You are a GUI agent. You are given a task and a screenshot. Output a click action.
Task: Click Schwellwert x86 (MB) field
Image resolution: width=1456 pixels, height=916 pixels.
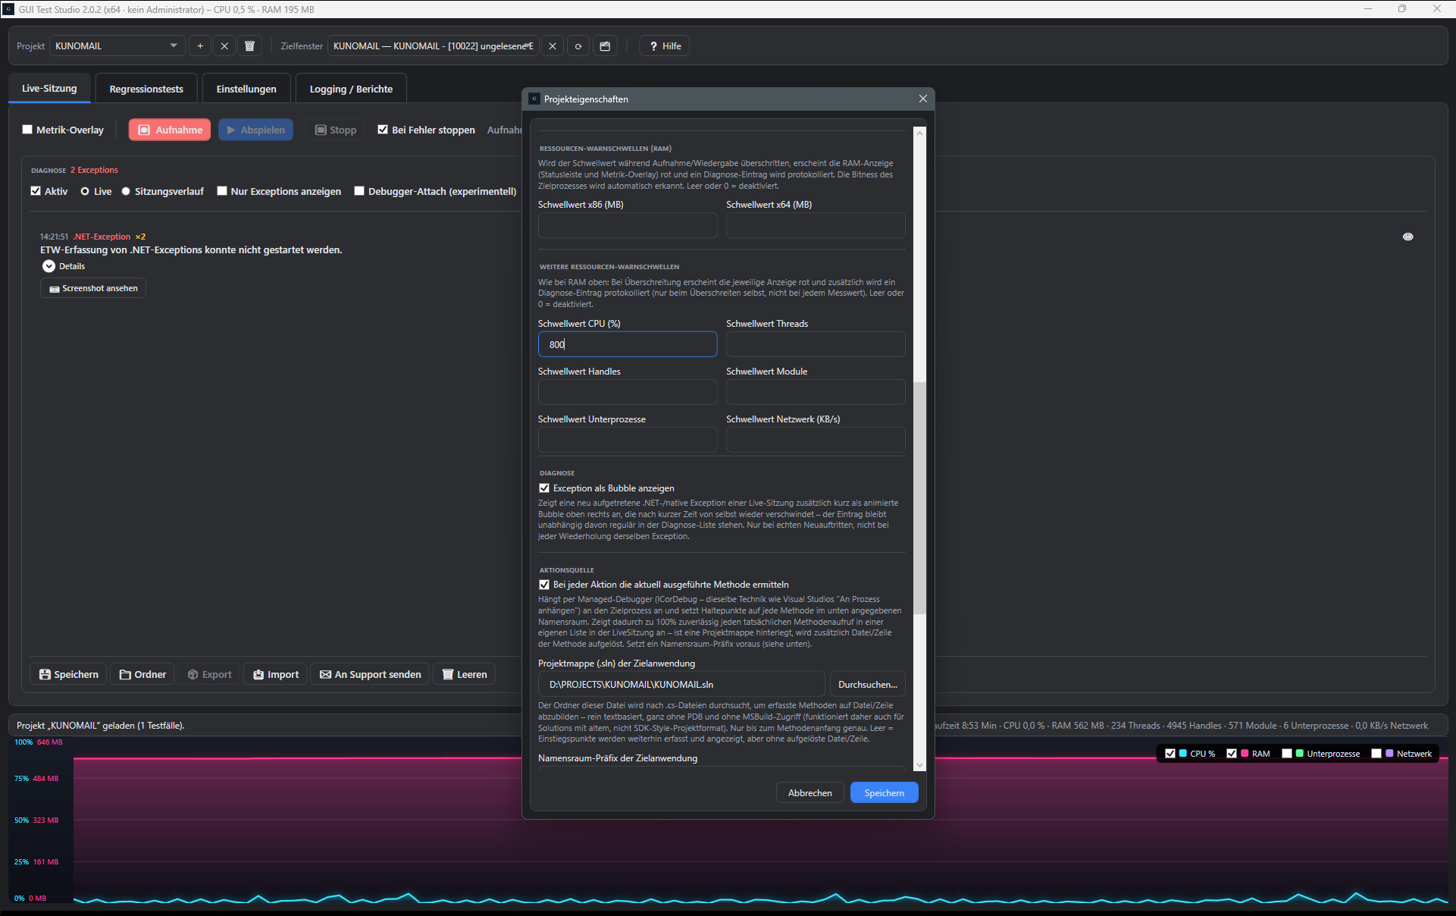[x=628, y=225]
